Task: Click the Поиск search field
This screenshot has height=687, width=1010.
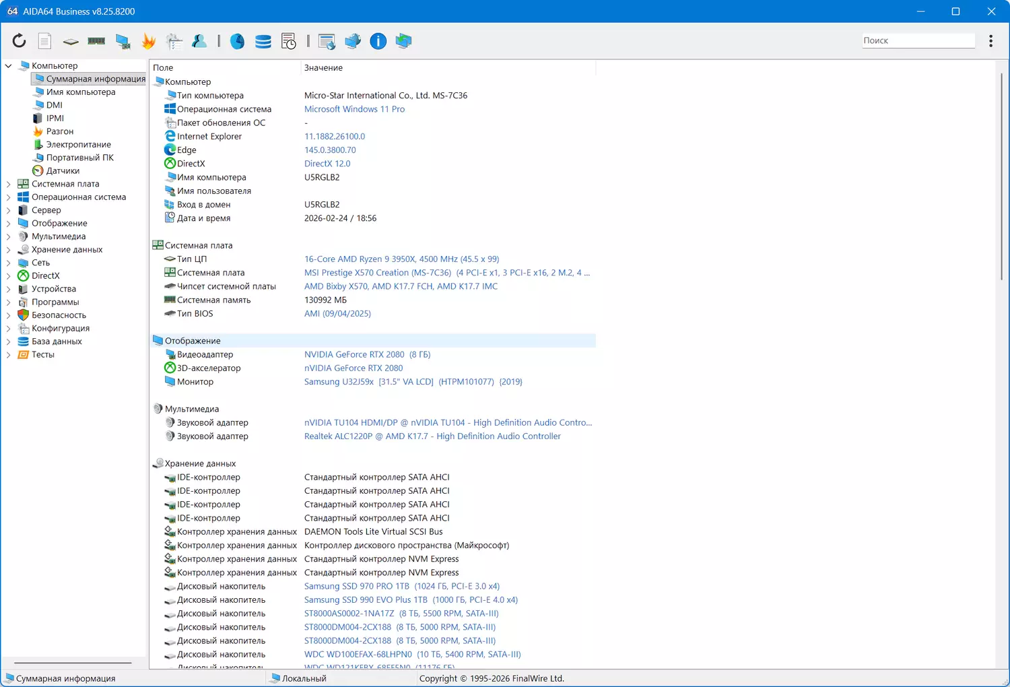Action: (x=918, y=40)
